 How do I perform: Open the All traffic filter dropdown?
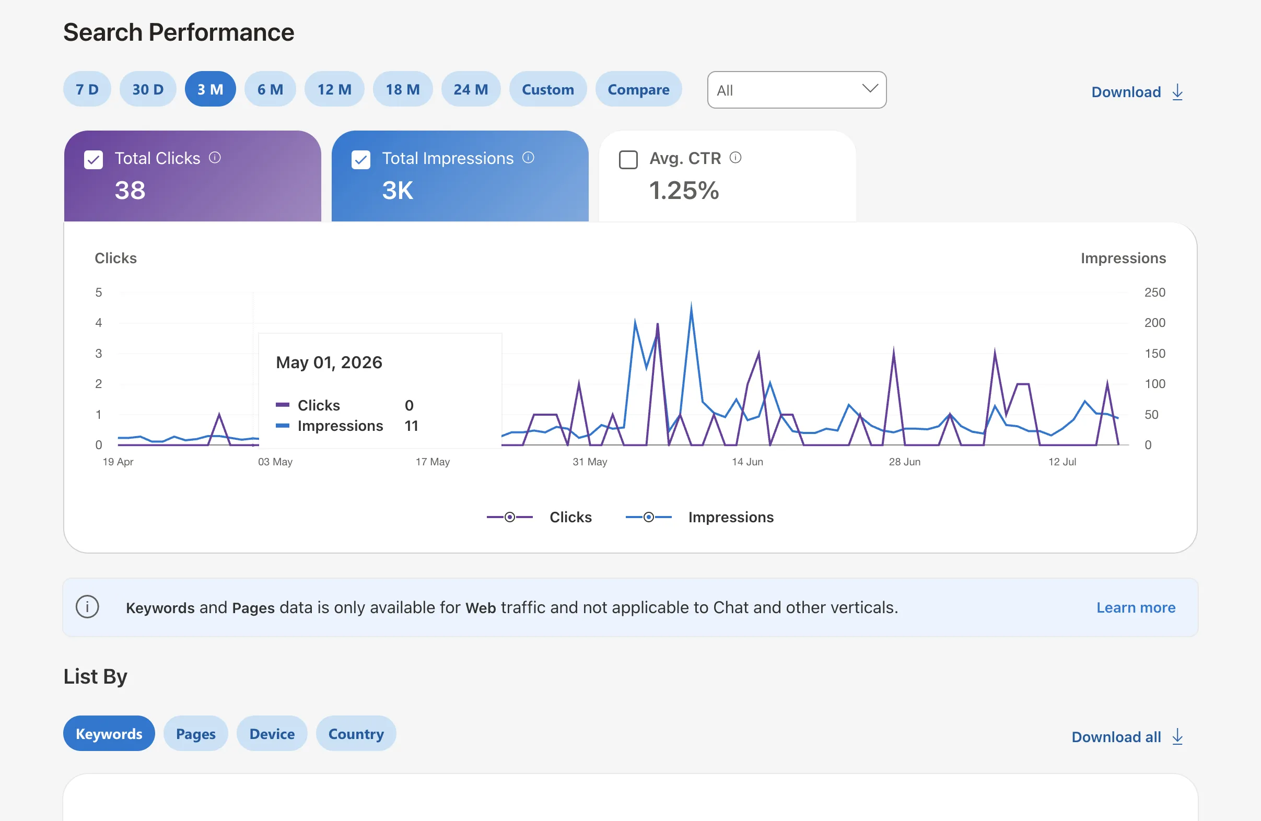coord(796,90)
